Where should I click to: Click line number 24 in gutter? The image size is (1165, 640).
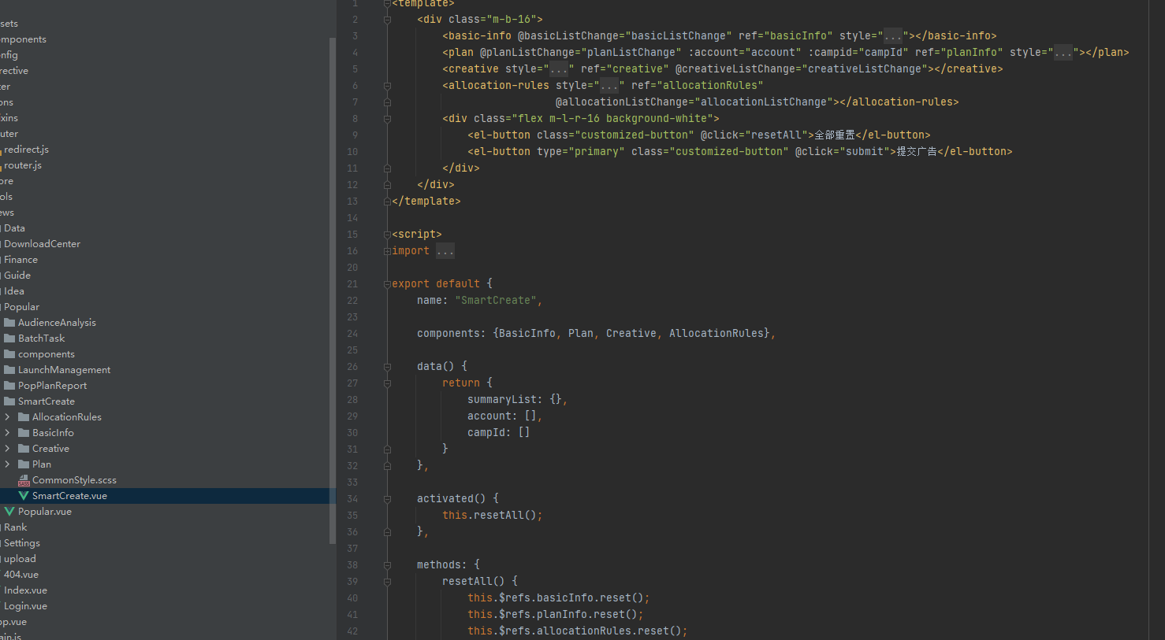[352, 334]
